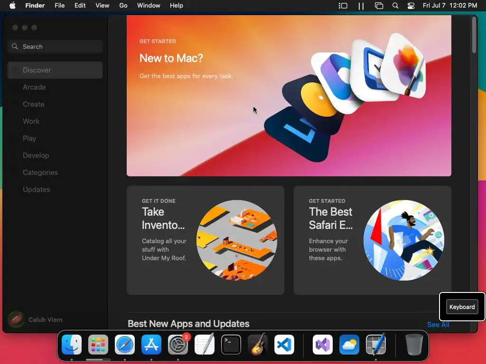Launch Visual Studio Code from dock

[284, 345]
